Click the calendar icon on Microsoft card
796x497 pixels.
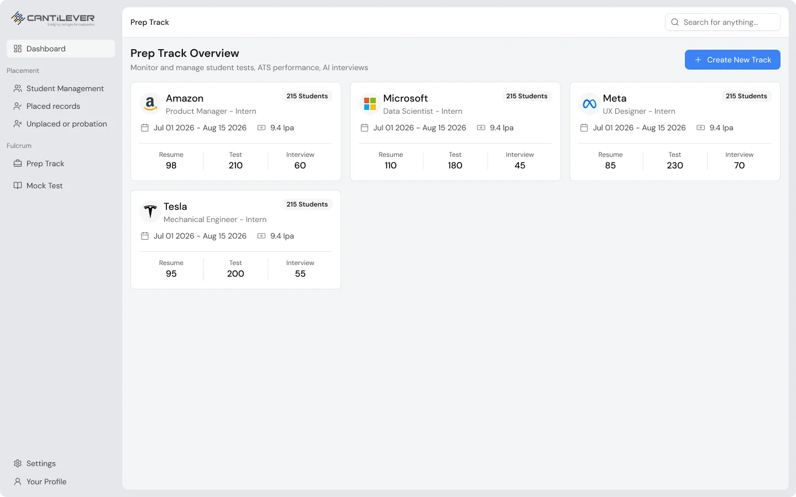[x=364, y=128]
